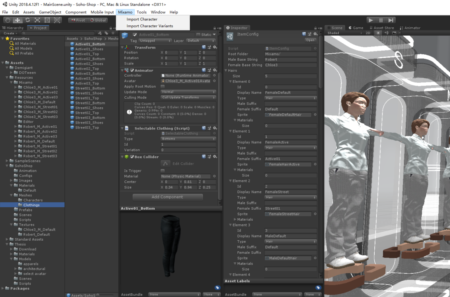
Task: Click SohoShop in breadcrumb path
Action: (93, 39)
